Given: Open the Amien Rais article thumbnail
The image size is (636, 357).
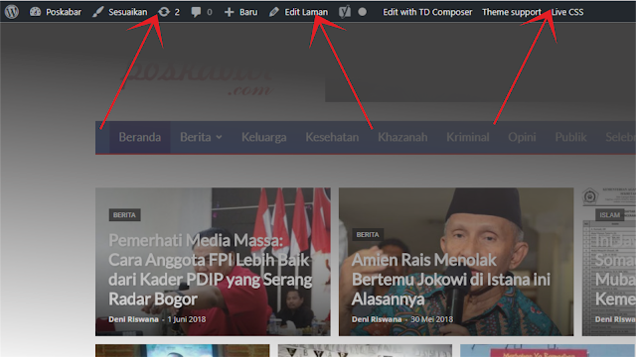Looking at the screenshot, I should 456,262.
